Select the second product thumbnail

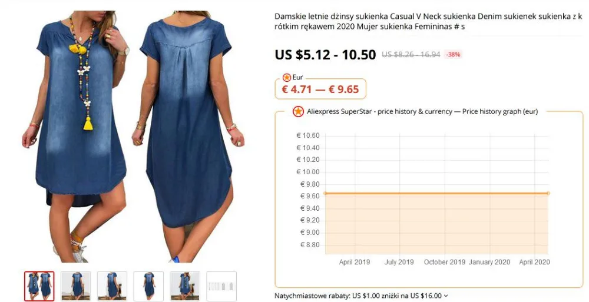point(76,286)
